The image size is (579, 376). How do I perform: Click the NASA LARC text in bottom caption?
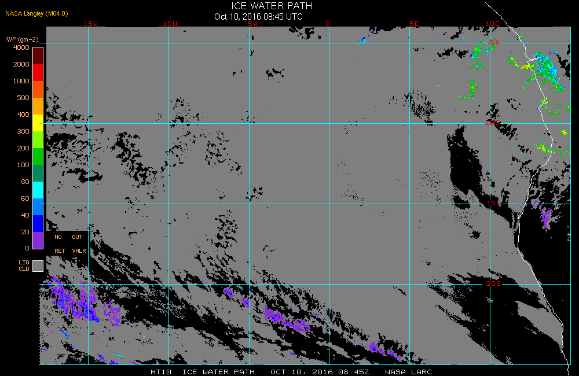click(x=408, y=372)
